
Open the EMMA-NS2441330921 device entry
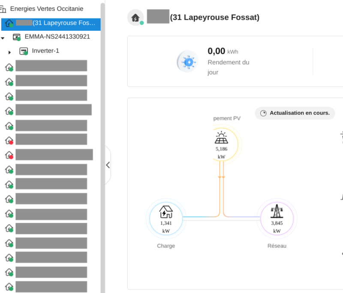(x=57, y=37)
